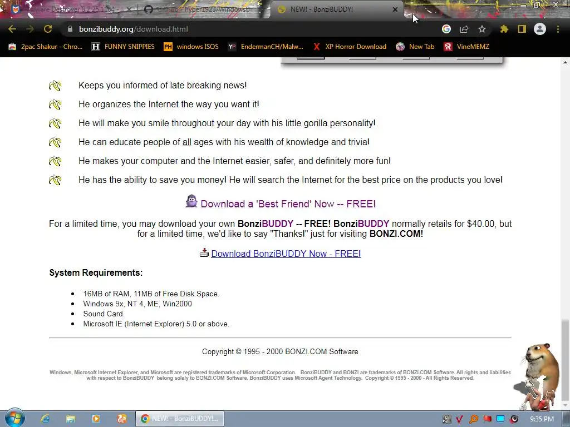This screenshot has width=570, height=427.
Task: Select the Chrome BonziBUDDY taskbar button
Action: (x=180, y=419)
